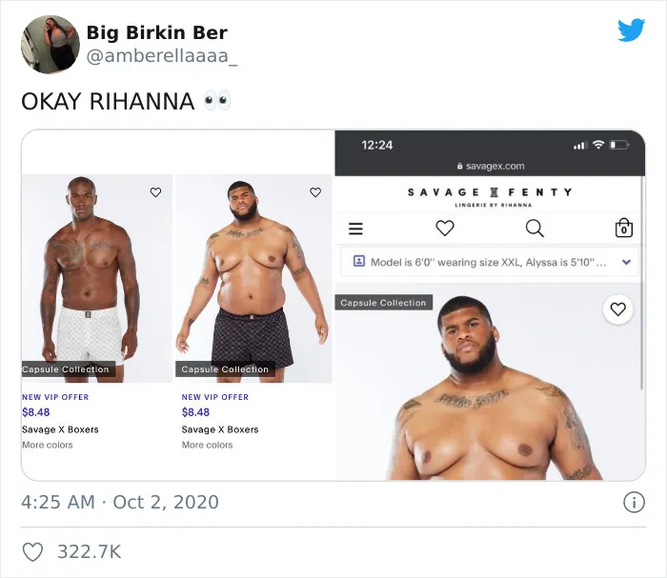This screenshot has width=667, height=578.
Task: Click the Big Birkin Ber display name
Action: pos(157,32)
